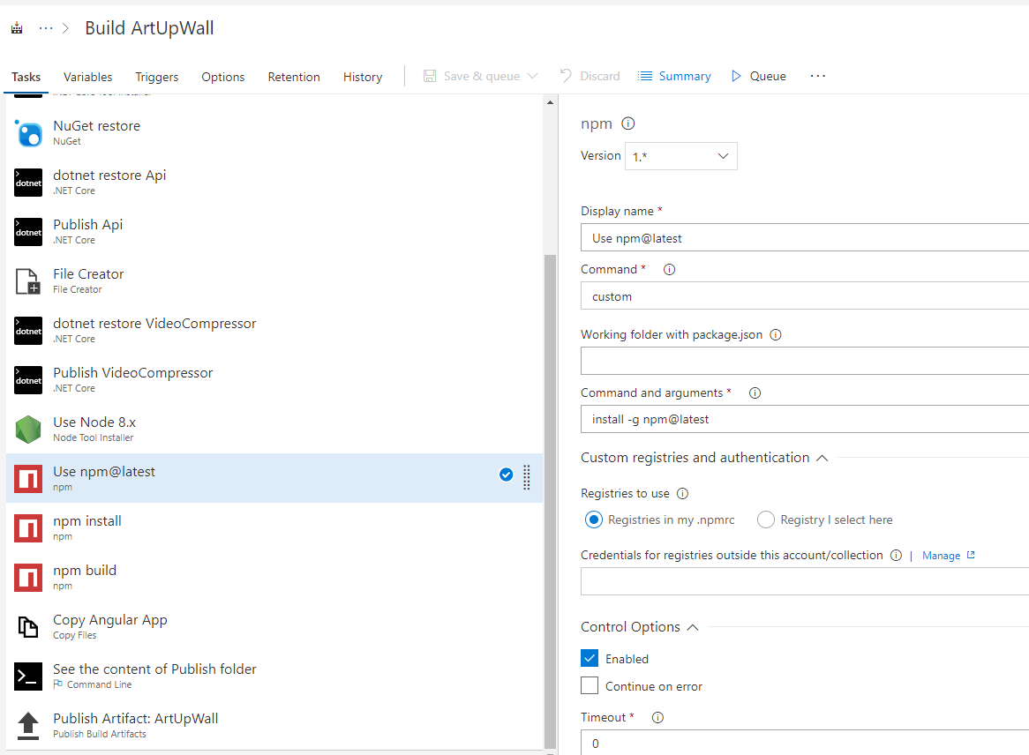Click the Node Tool Installer green icon
The height and width of the screenshot is (755, 1029).
pos(29,430)
